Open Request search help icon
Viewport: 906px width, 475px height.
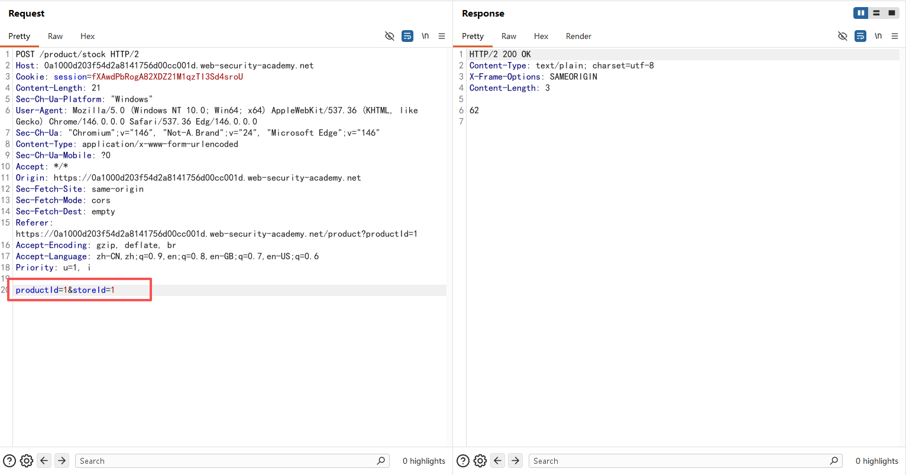(x=9, y=461)
